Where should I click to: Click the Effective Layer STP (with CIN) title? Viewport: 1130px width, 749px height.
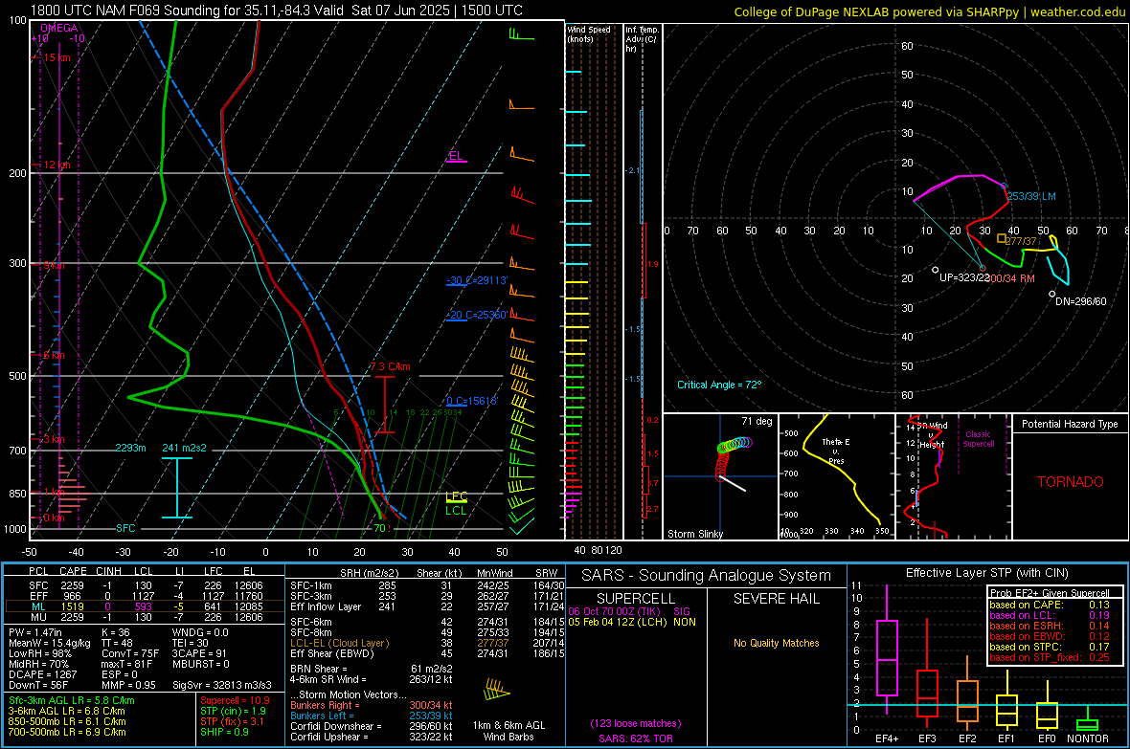point(986,573)
